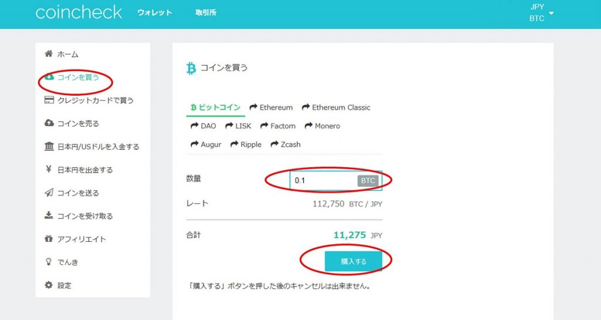
Task: Switch to the Ethereum coin tab
Action: click(271, 107)
